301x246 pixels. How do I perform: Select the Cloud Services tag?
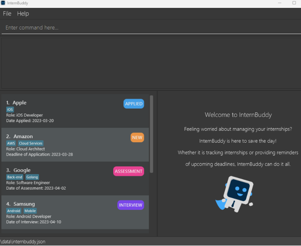pos(31,143)
